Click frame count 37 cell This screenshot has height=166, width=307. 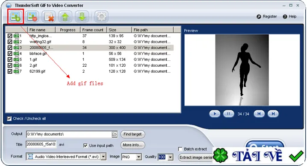click(x=84, y=36)
